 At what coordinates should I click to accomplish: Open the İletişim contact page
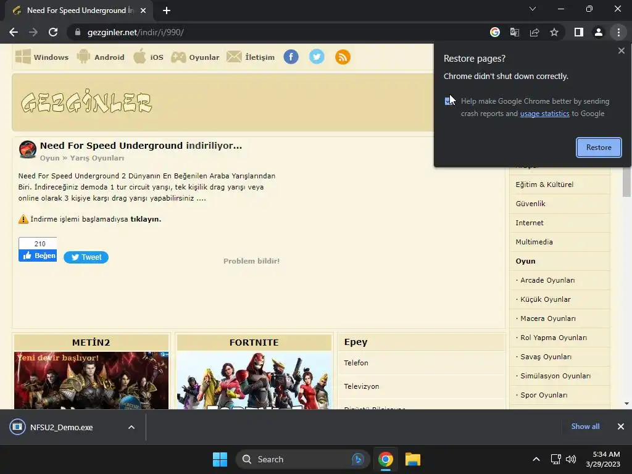251,57
